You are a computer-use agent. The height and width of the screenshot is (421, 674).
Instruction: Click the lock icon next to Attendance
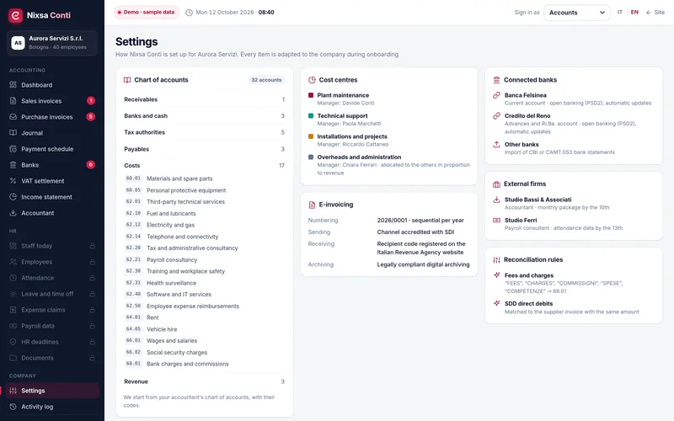(92, 278)
